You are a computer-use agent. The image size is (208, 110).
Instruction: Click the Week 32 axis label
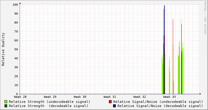point(140,97)
